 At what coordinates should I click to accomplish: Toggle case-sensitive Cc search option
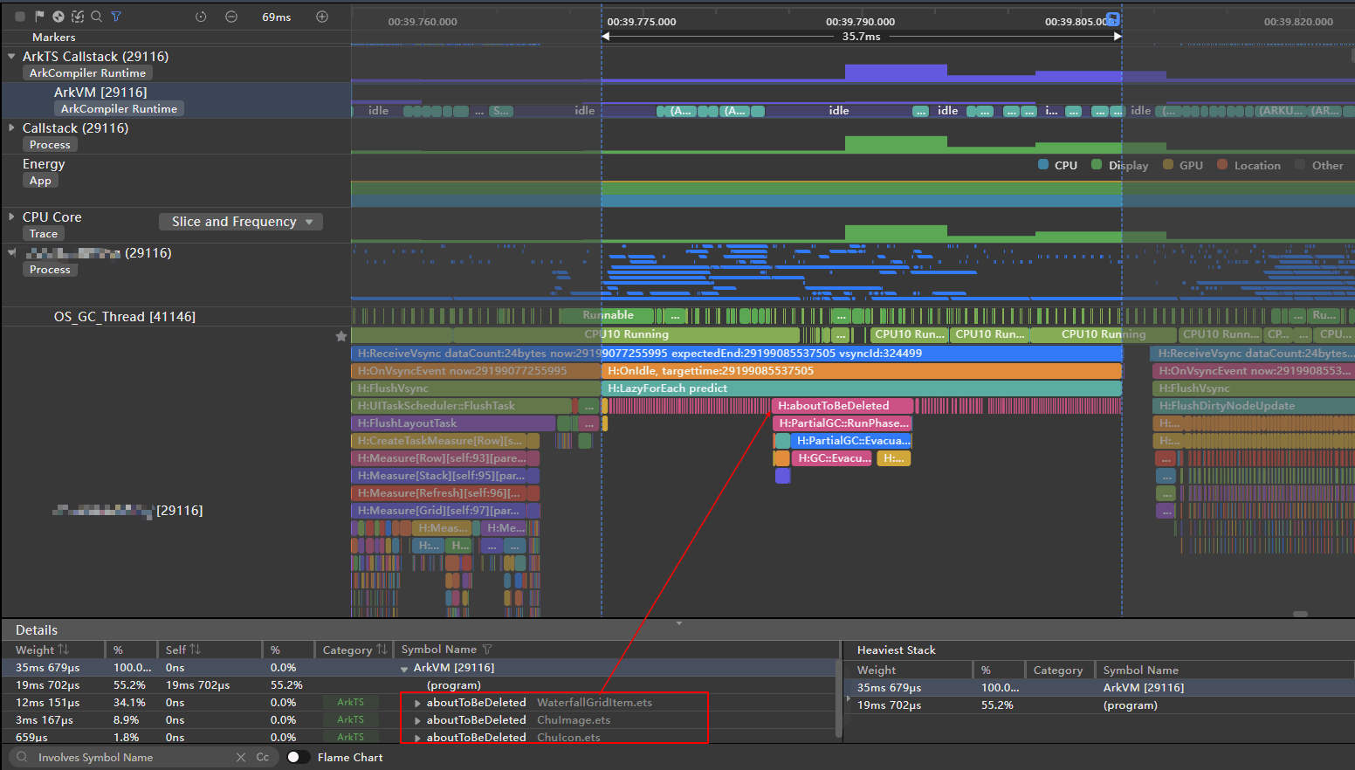click(x=263, y=757)
